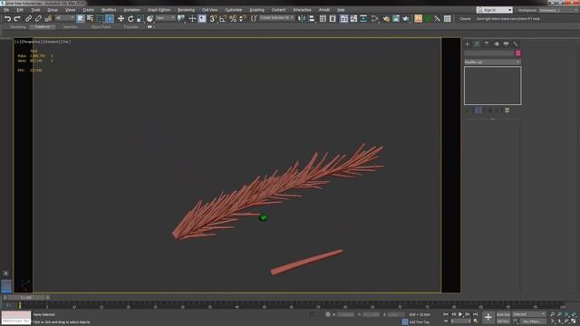
Task: Toggle Spinner Snap
Action: 242,18
